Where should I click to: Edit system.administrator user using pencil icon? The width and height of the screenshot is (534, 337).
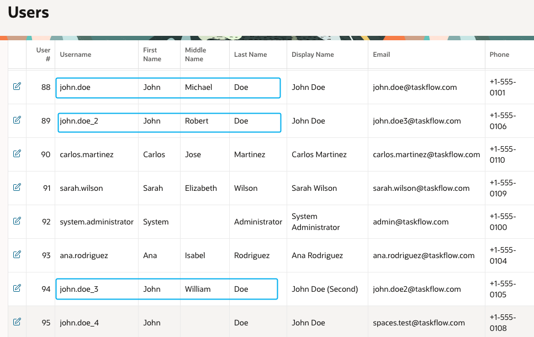[x=17, y=221]
